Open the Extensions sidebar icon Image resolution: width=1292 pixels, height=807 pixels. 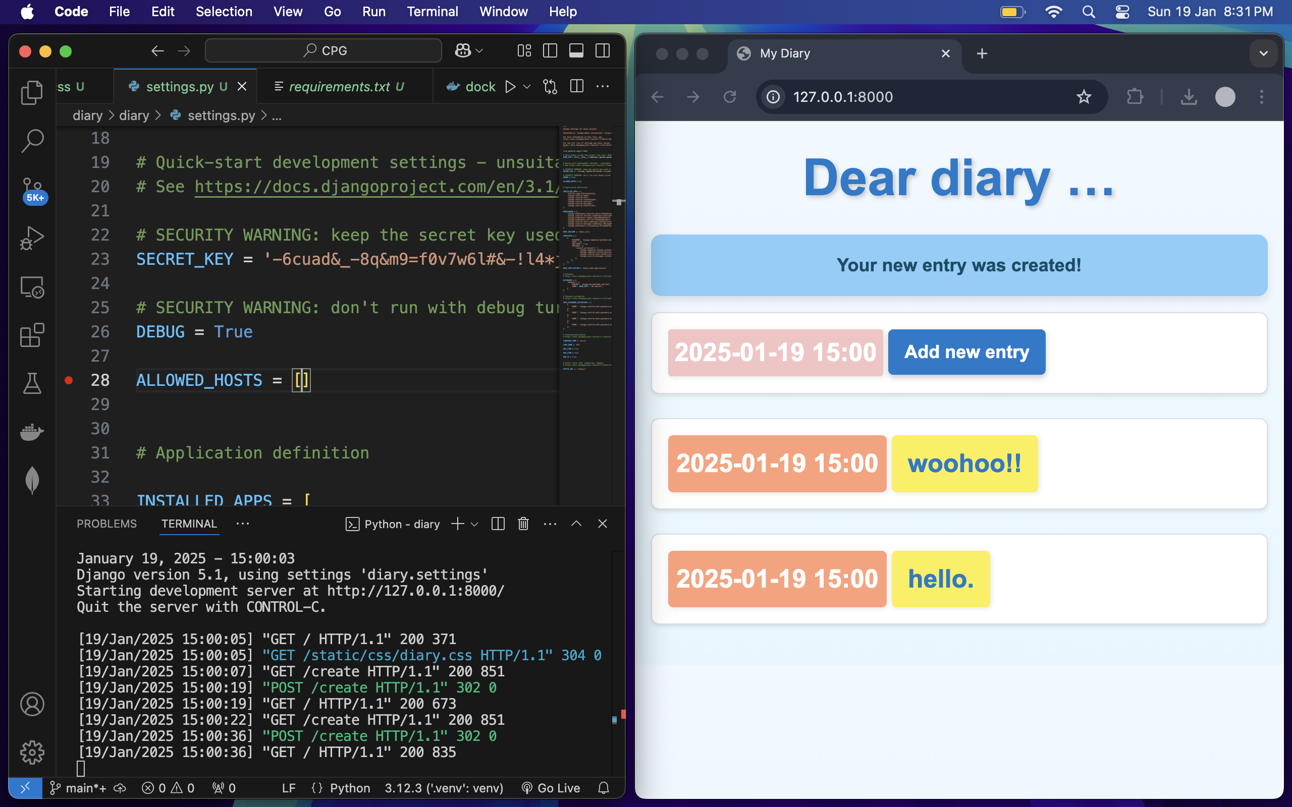pos(32,335)
